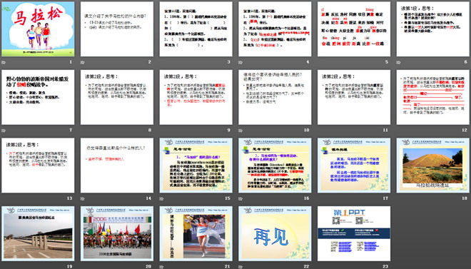The image size is (471, 269).
Task: Click the animation star icon under slide 1
Action: coord(4,62)
